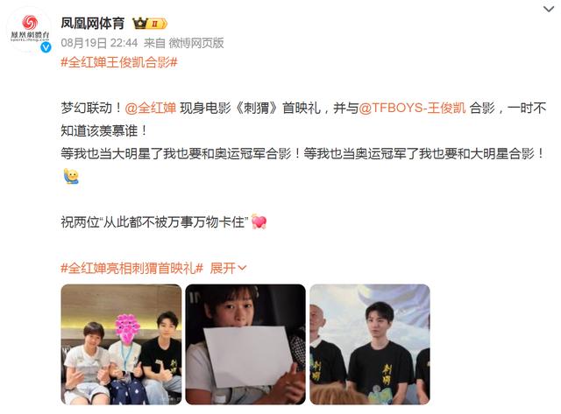Image resolution: width=561 pixels, height=414 pixels.
Task: Click the waving hand emoji
Action: pos(71,176)
